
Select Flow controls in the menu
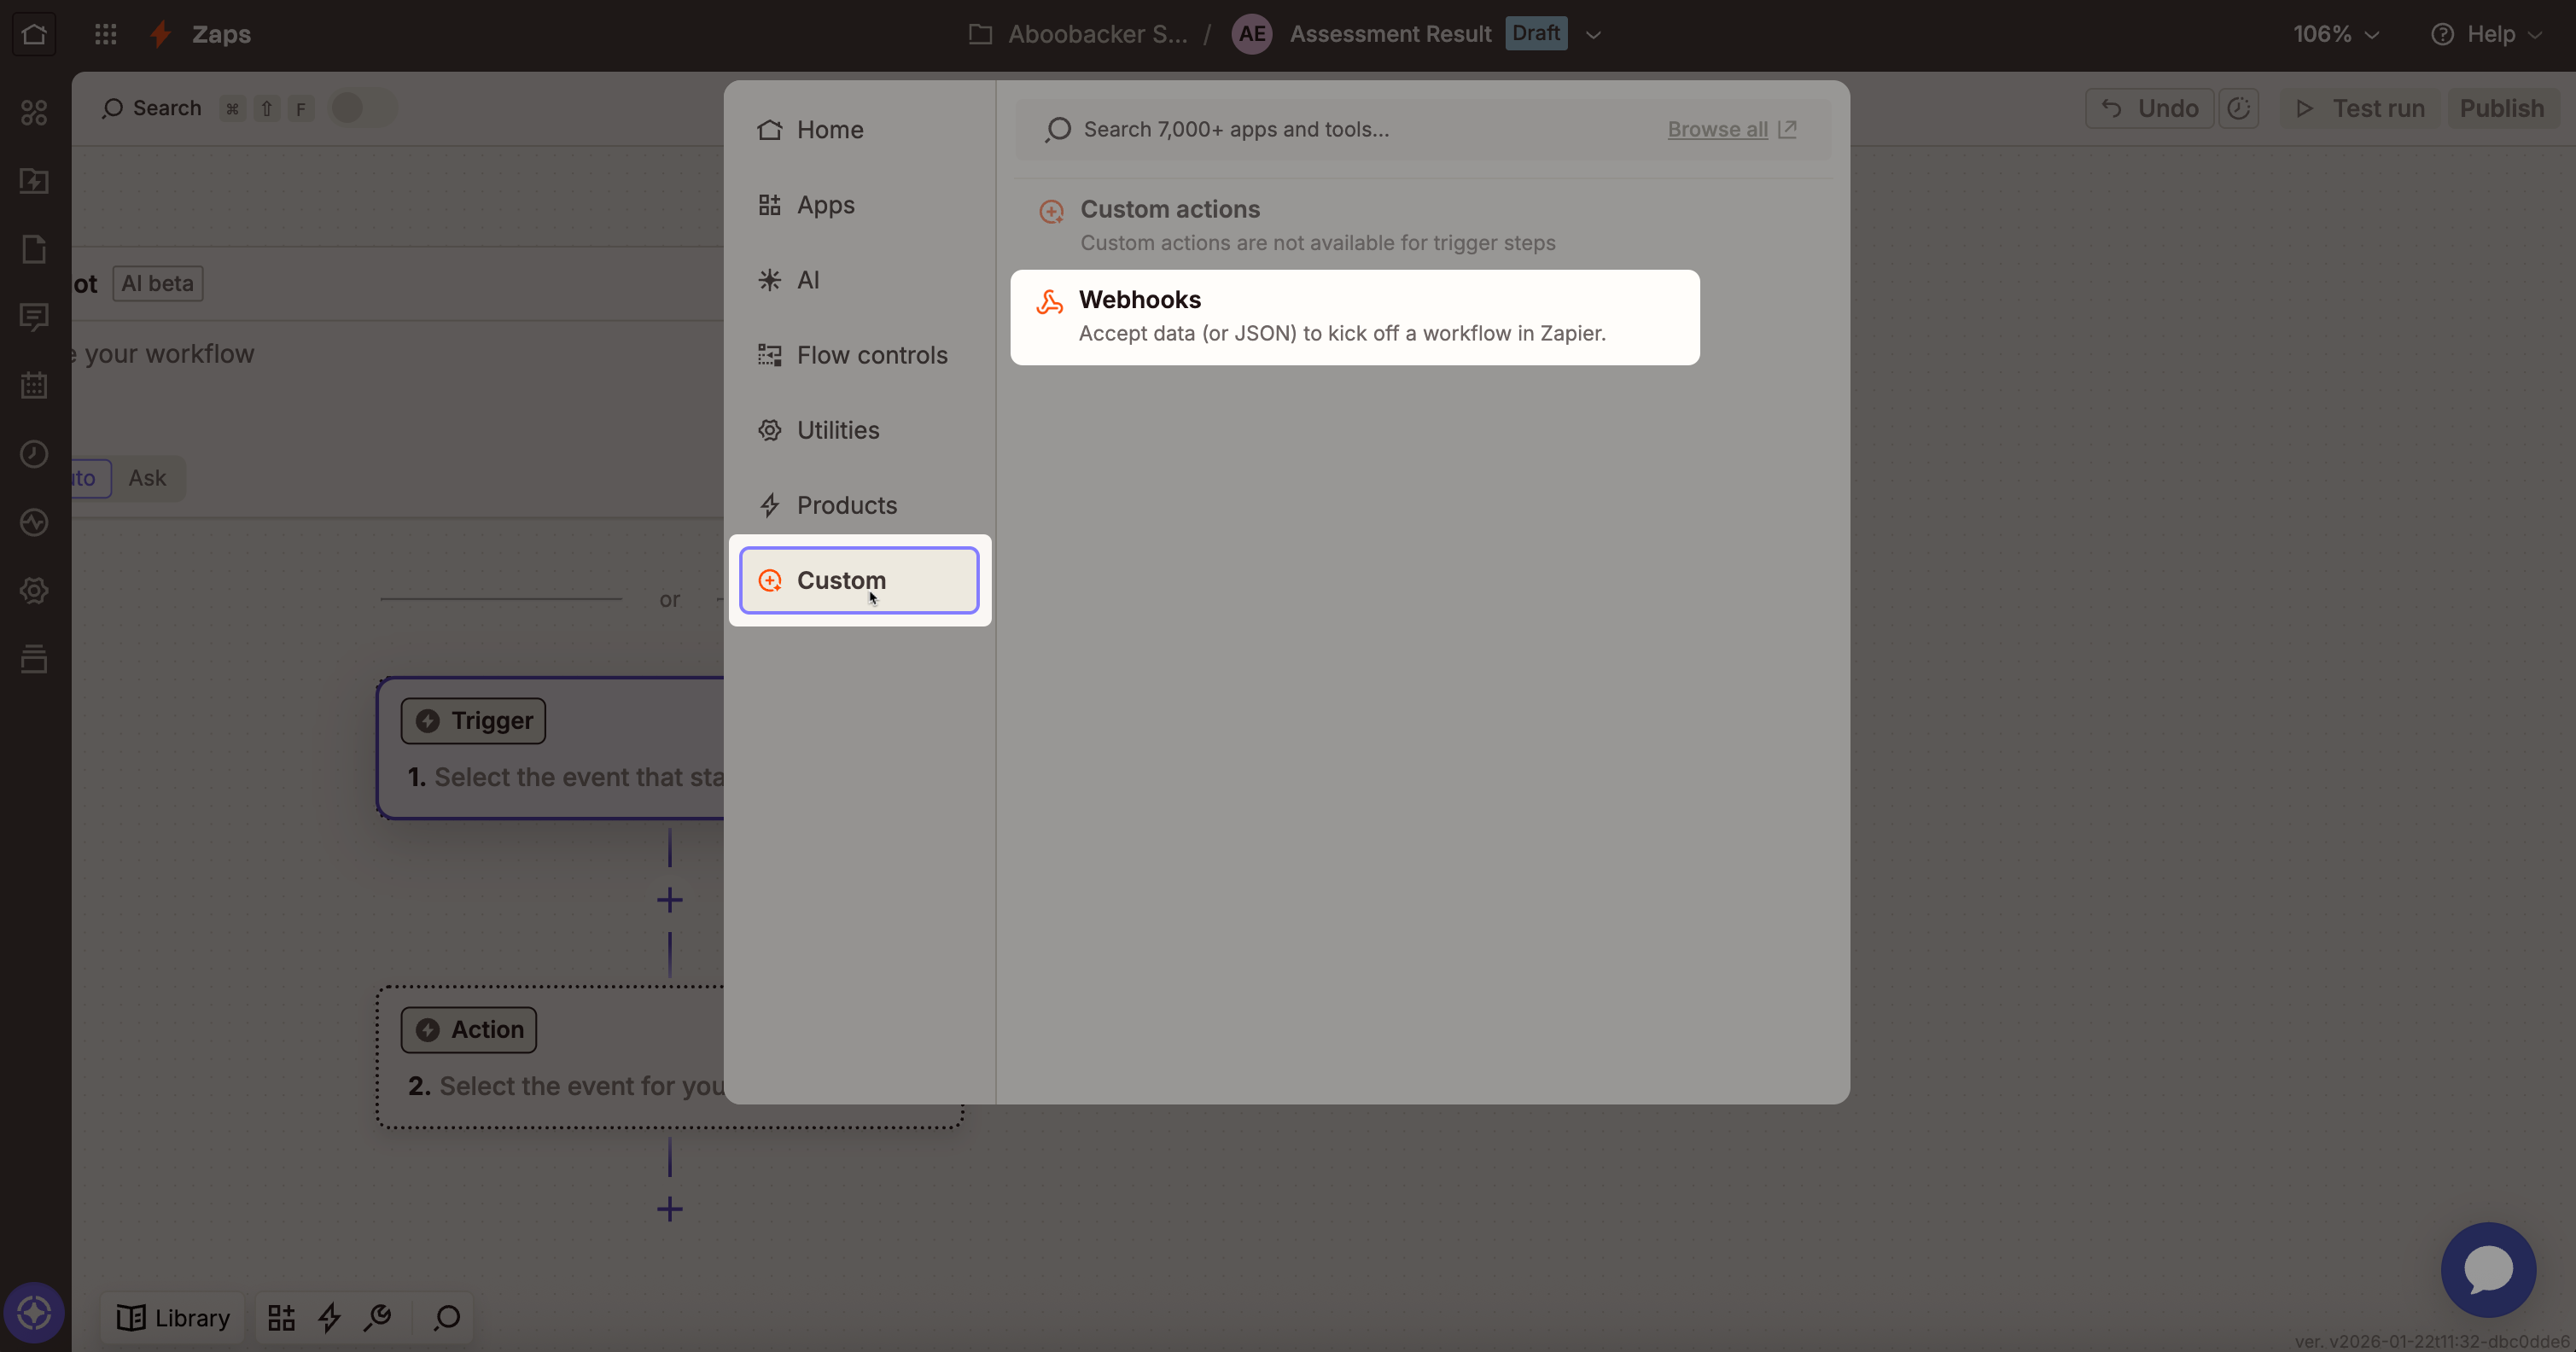click(x=871, y=355)
